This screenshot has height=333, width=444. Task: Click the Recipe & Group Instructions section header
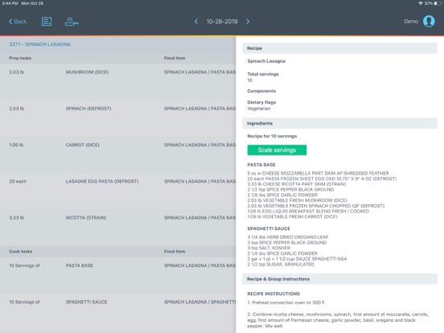(x=339, y=279)
